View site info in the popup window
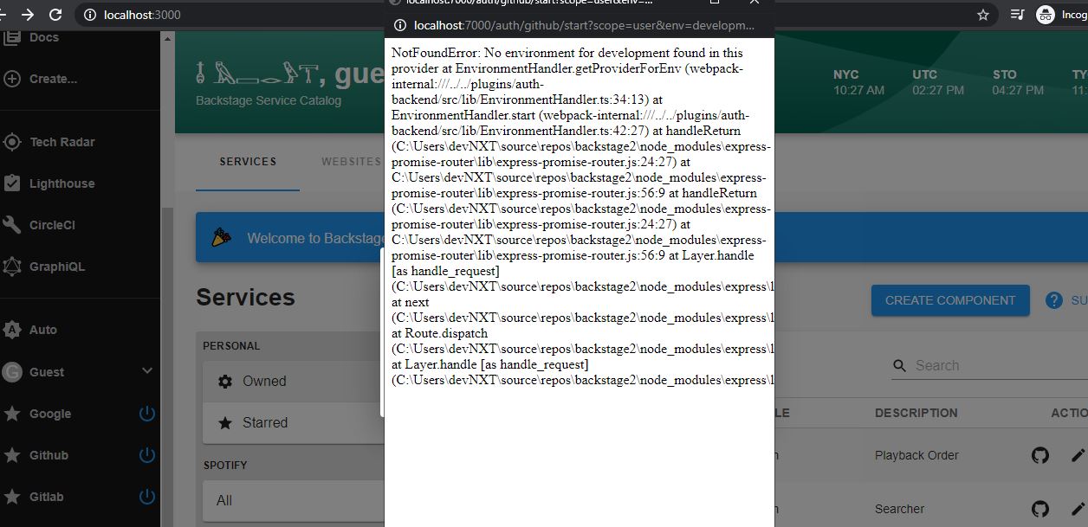 [400, 26]
